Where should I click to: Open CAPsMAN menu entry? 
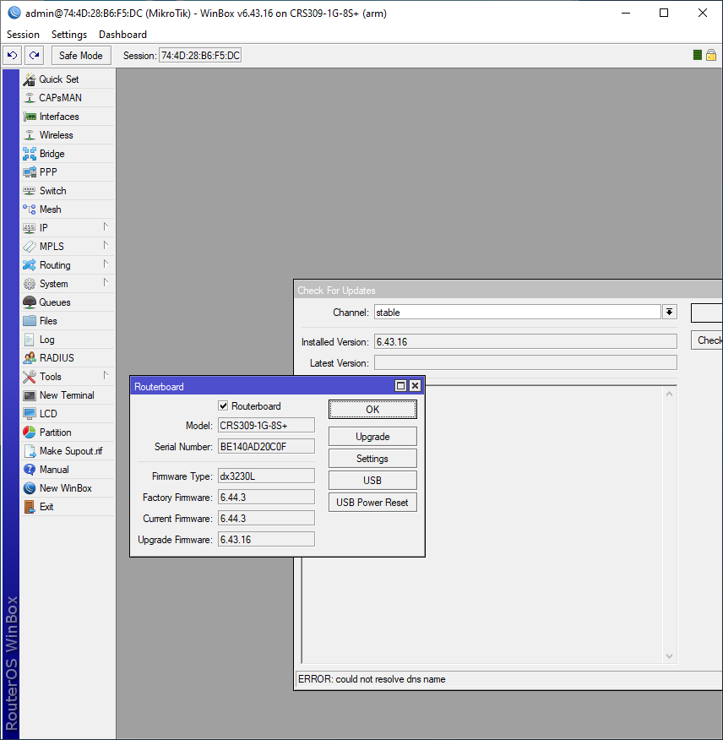click(x=68, y=98)
